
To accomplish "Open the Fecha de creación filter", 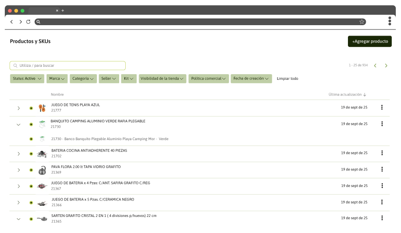I will 251,79.
